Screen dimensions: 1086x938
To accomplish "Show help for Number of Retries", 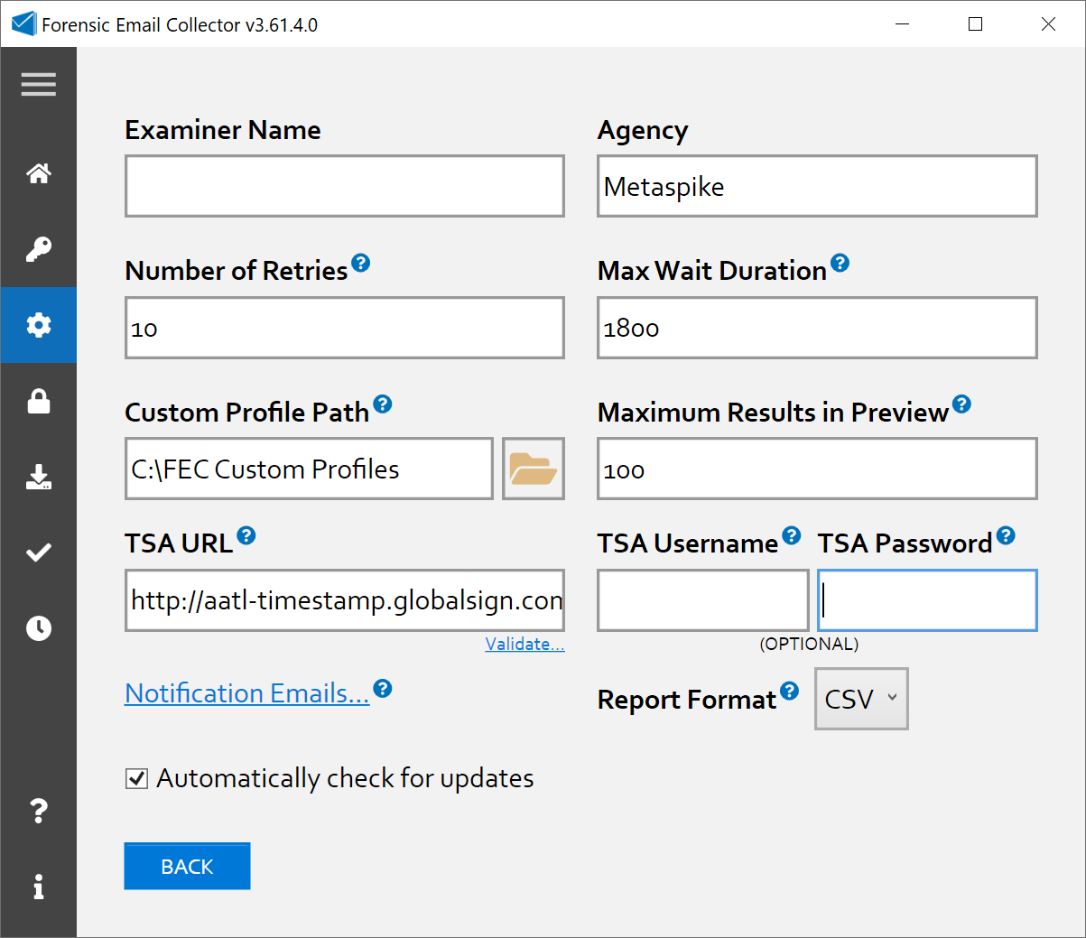I will coord(360,263).
